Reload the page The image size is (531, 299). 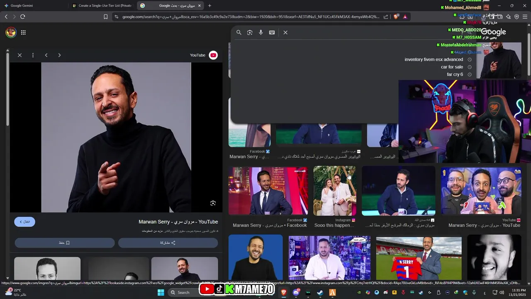[22, 17]
